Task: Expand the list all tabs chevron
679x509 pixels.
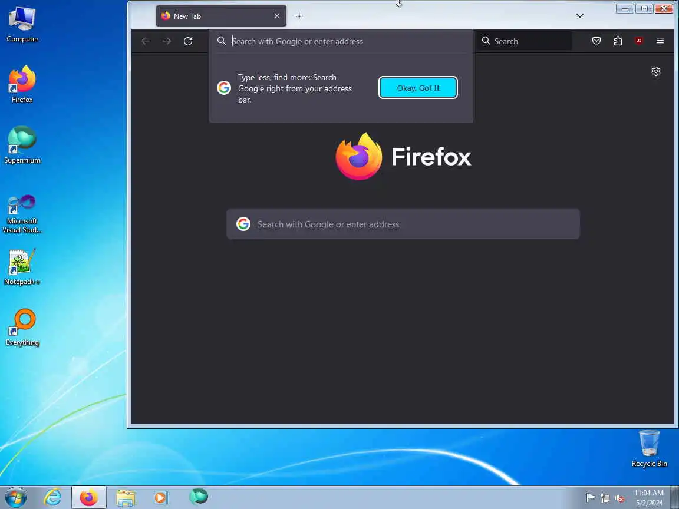Action: [580, 16]
